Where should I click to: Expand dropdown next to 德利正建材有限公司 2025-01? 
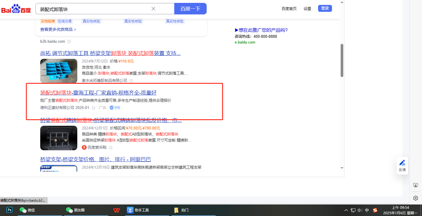[93, 108]
